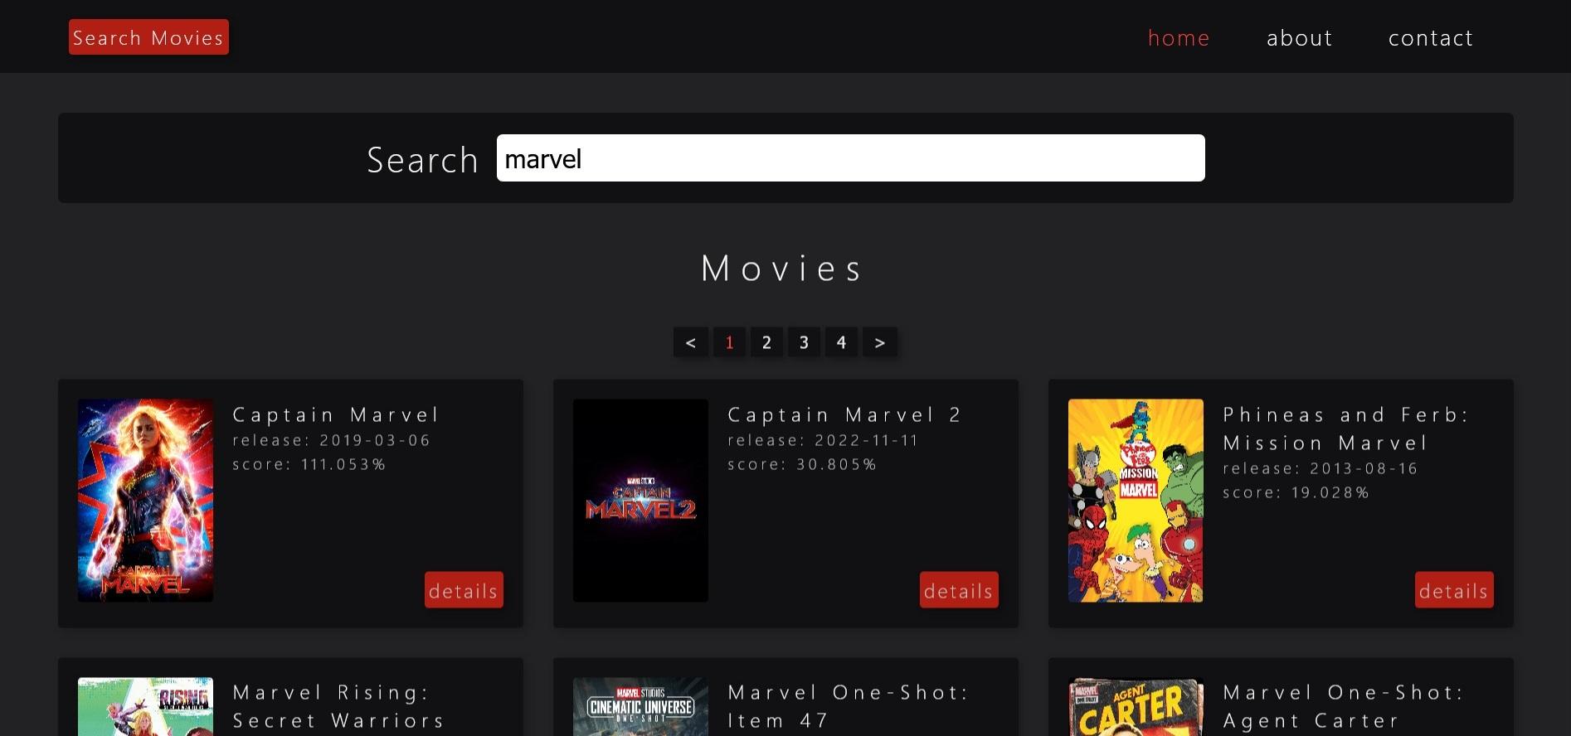Open the contact nav link

(x=1431, y=38)
